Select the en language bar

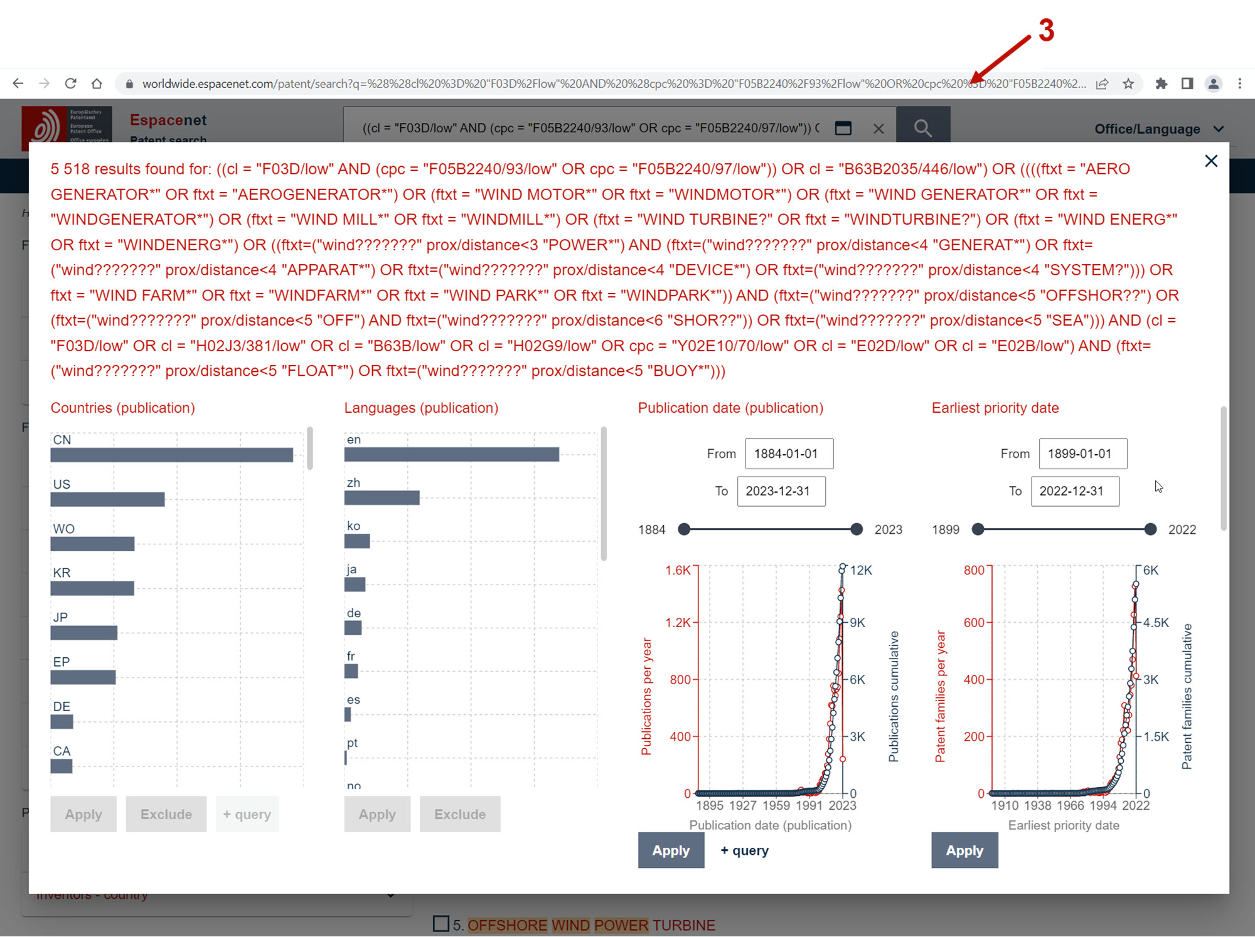(x=451, y=455)
